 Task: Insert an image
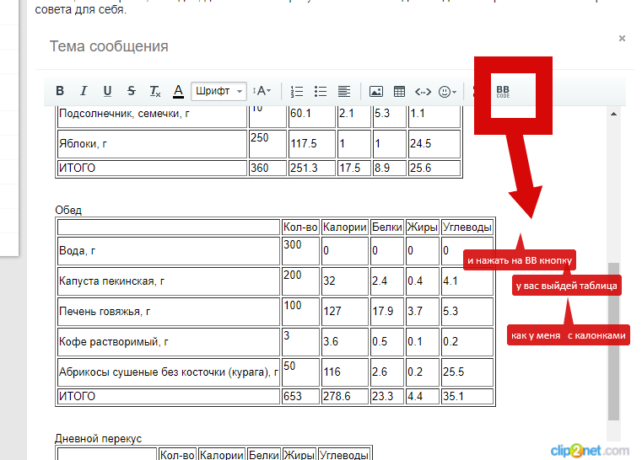pyautogui.click(x=376, y=91)
